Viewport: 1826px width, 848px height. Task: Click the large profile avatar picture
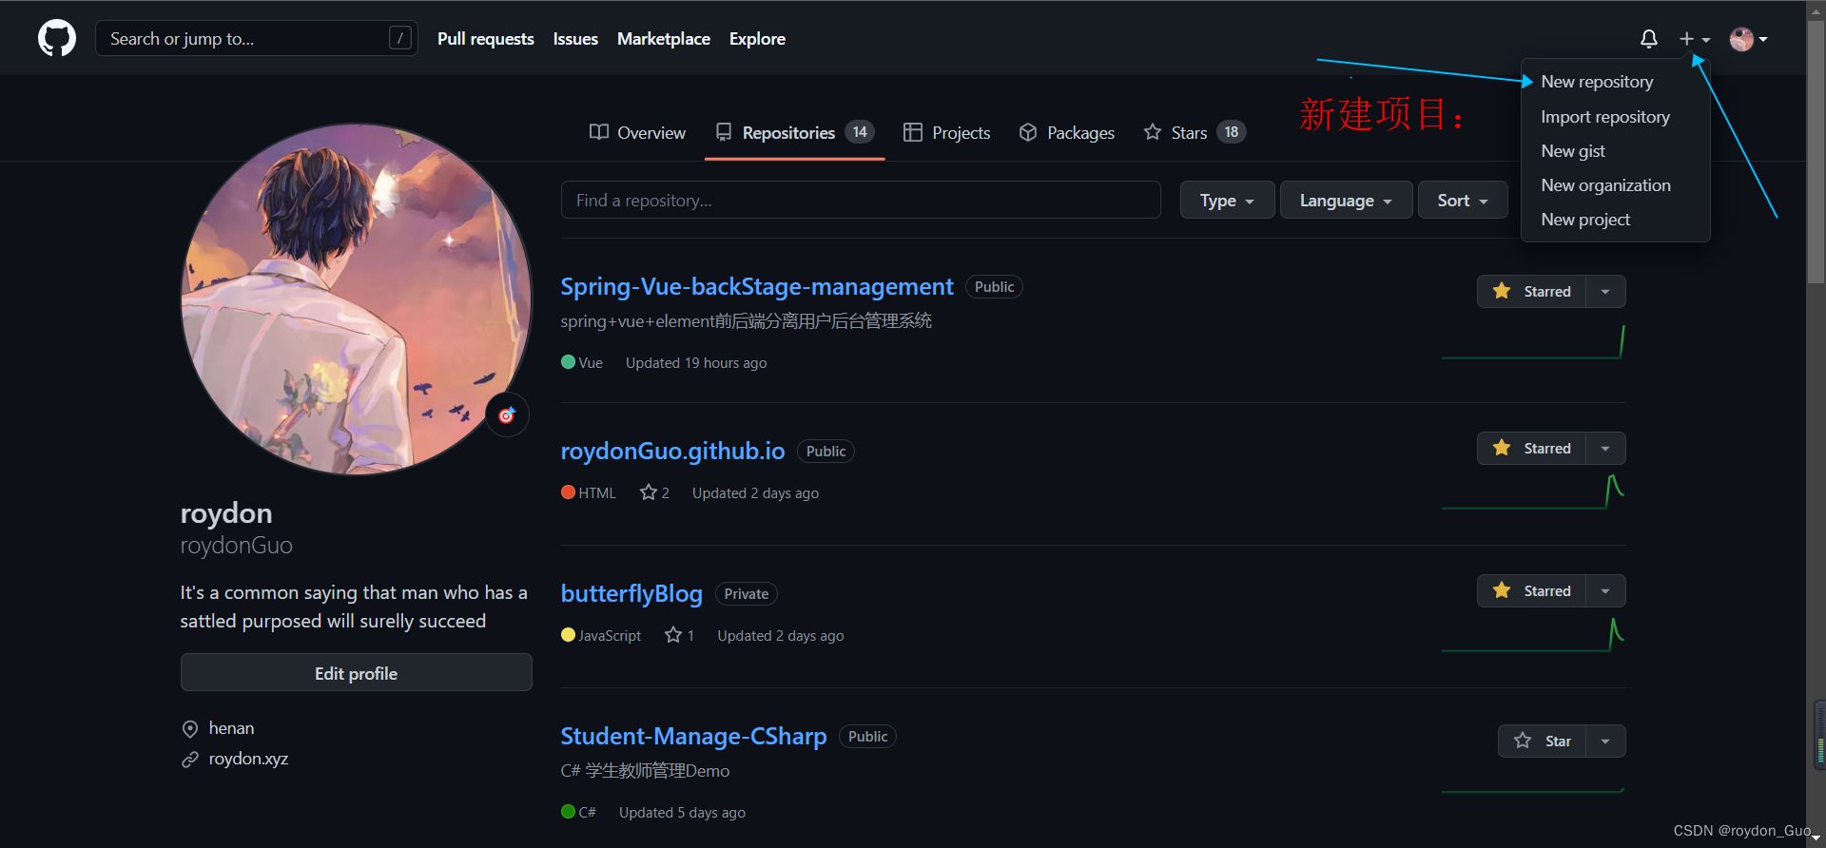pyautogui.click(x=357, y=299)
